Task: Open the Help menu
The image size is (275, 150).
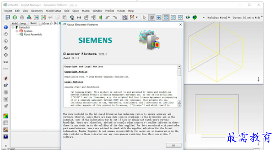Action: [x=131, y=11]
